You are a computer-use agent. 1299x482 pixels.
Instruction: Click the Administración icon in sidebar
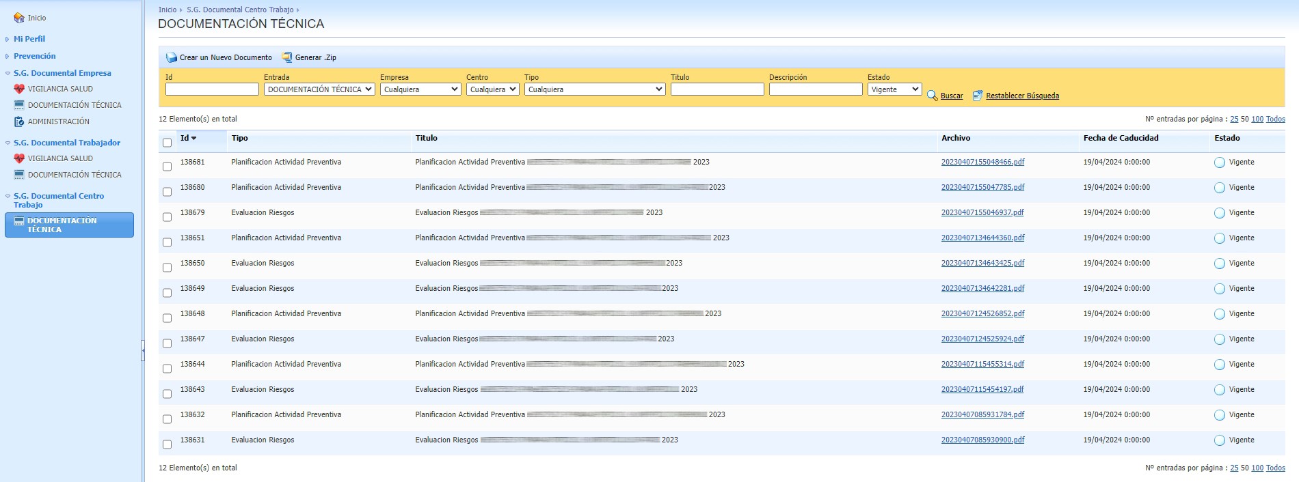(19, 122)
